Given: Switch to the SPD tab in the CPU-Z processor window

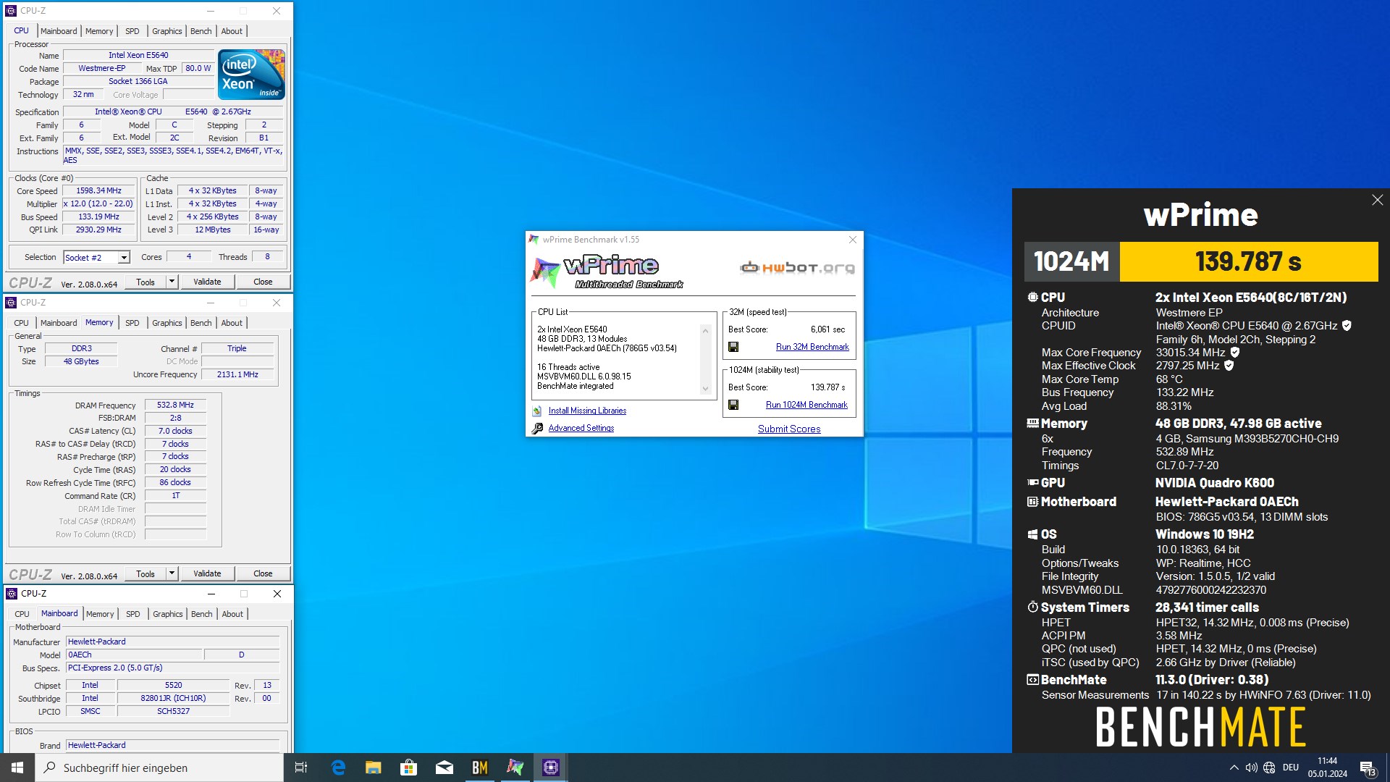Looking at the screenshot, I should coord(132,31).
